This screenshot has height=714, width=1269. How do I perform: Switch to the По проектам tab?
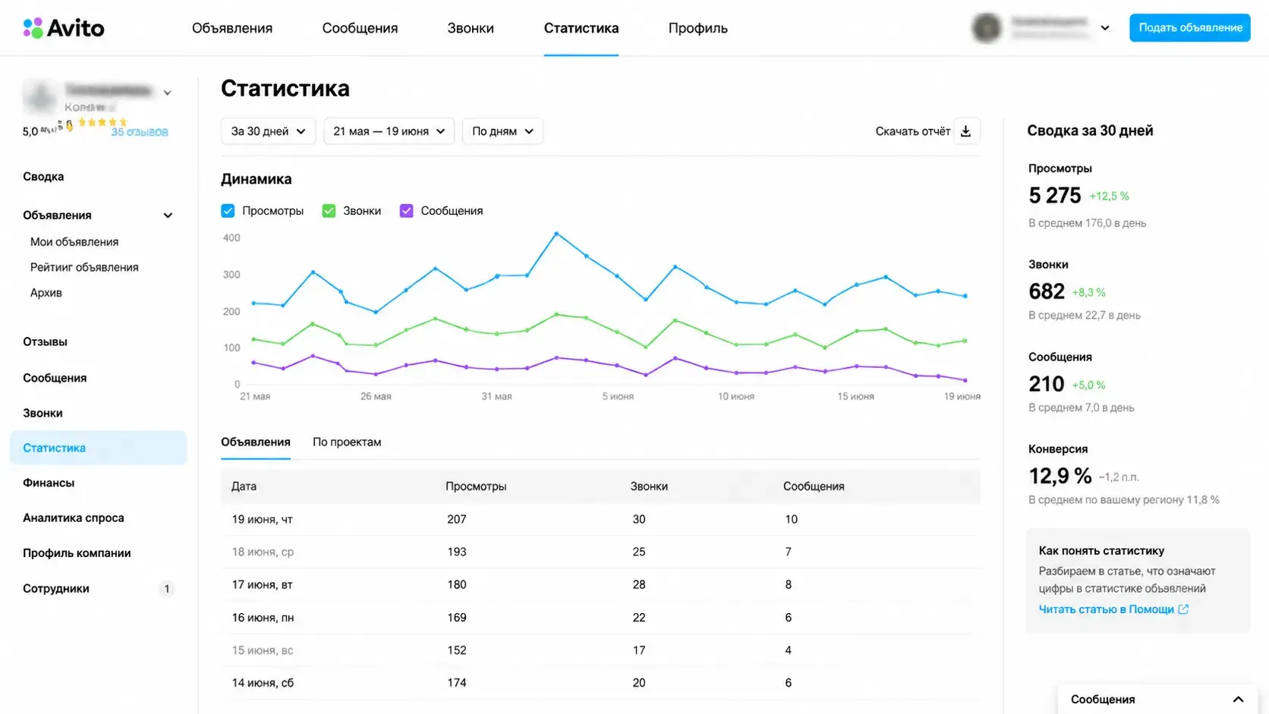tap(347, 442)
